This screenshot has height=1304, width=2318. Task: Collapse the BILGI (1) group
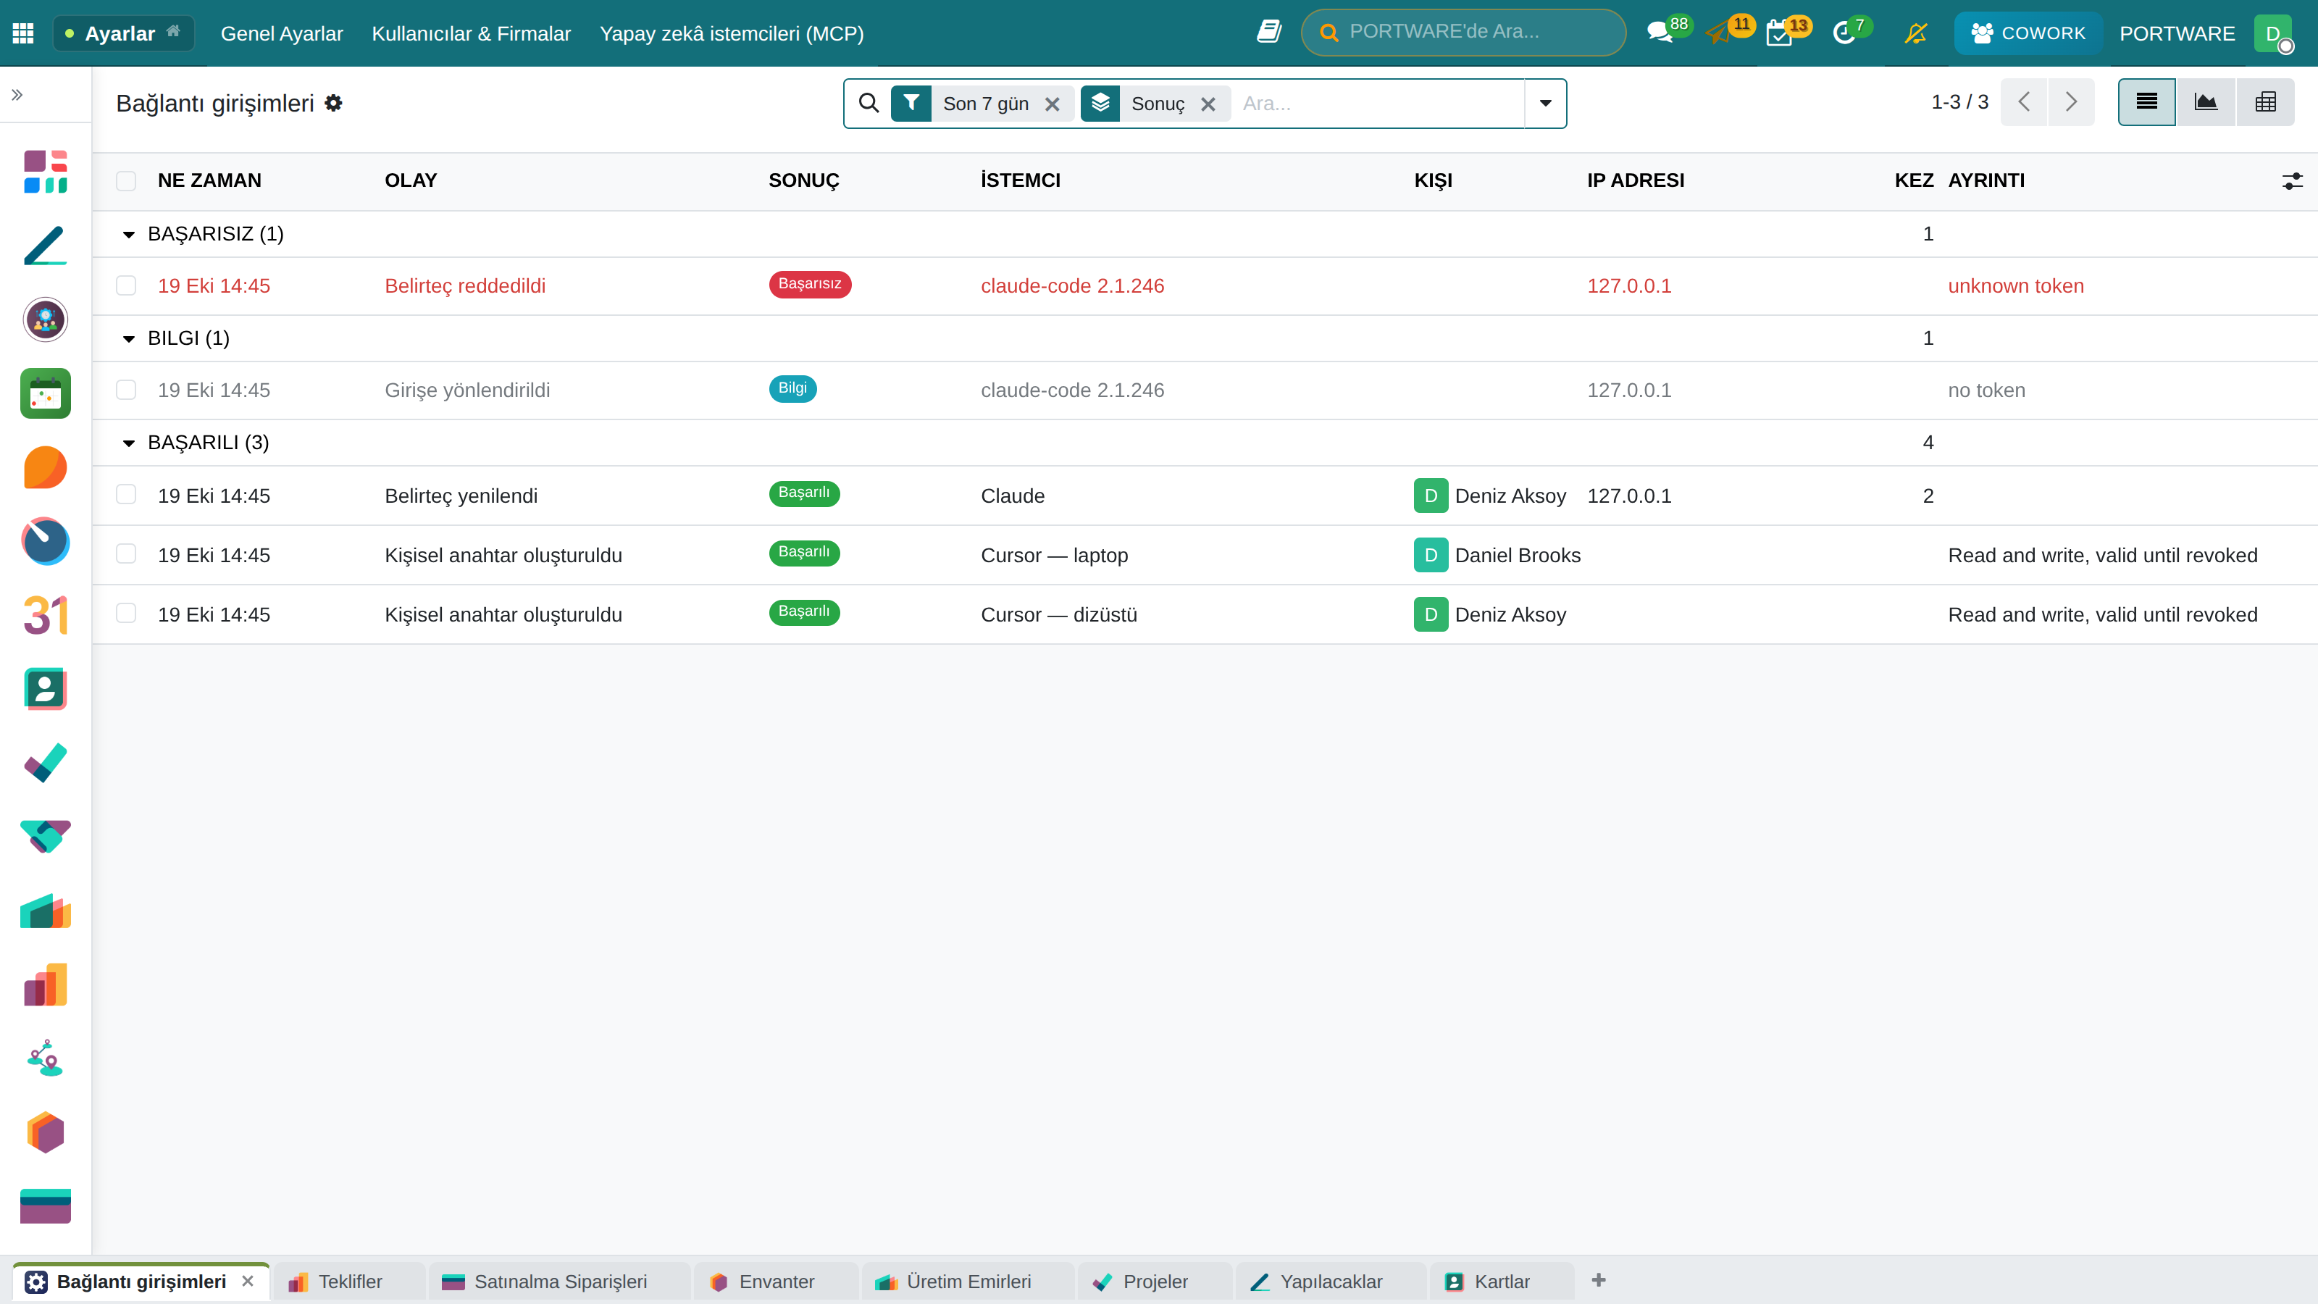[129, 339]
